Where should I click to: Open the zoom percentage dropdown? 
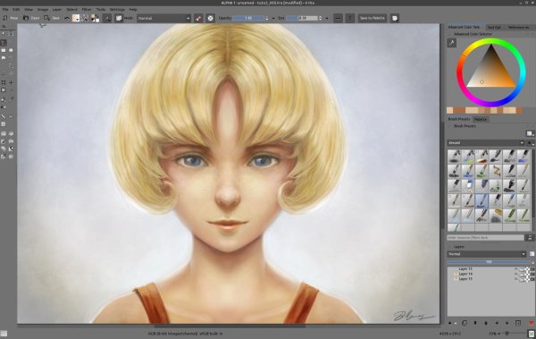click(x=494, y=333)
